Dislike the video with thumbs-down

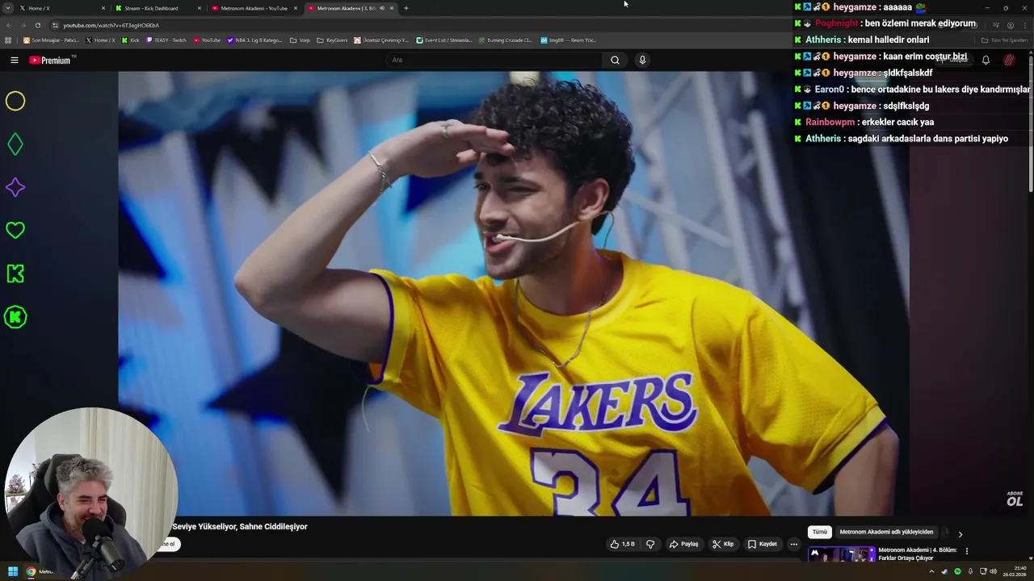pyautogui.click(x=650, y=544)
